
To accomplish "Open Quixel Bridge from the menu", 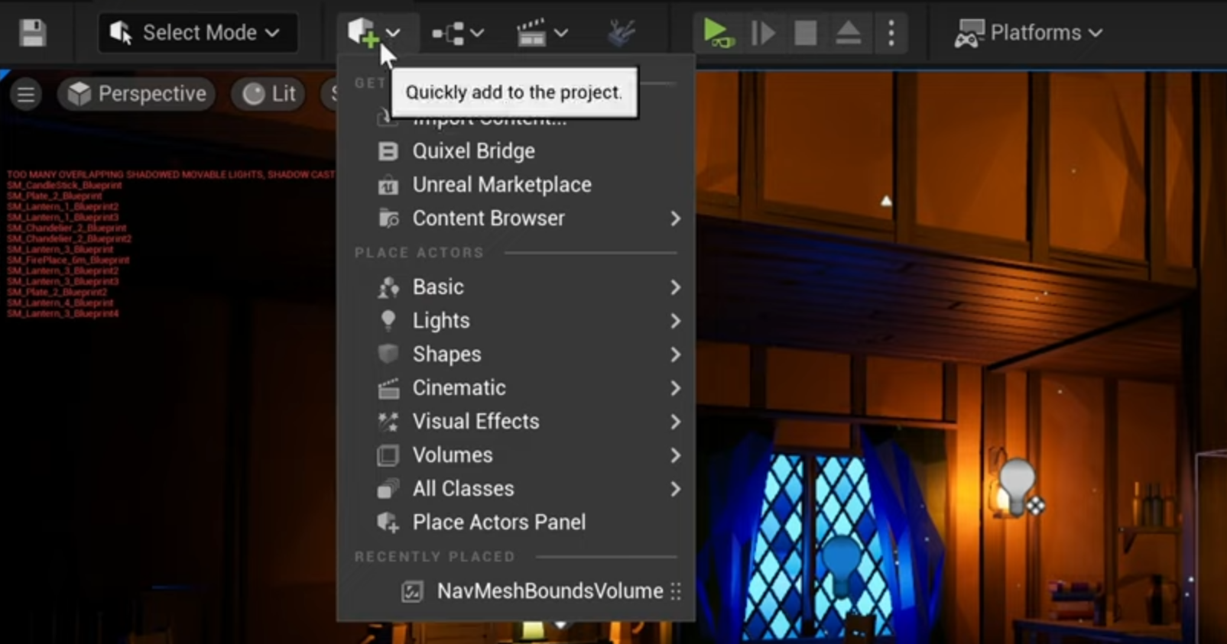I will (x=516, y=151).
